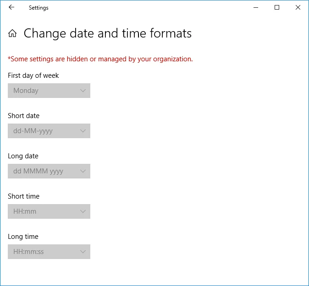Click the 'First day of week' label

point(33,76)
